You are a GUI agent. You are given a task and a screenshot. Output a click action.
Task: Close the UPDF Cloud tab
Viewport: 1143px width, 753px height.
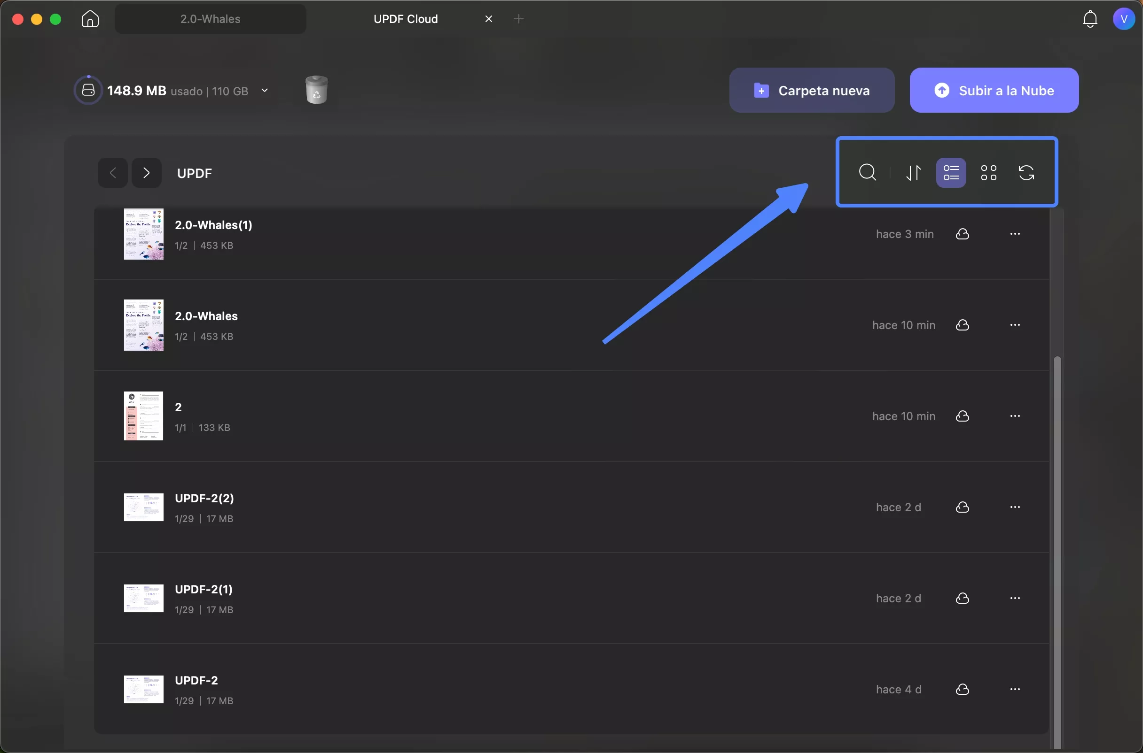click(x=489, y=19)
